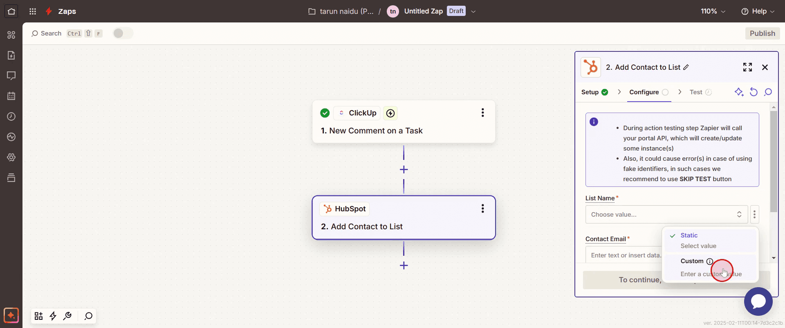Rename step with the pencil edit icon
785x328 pixels.
686,67
